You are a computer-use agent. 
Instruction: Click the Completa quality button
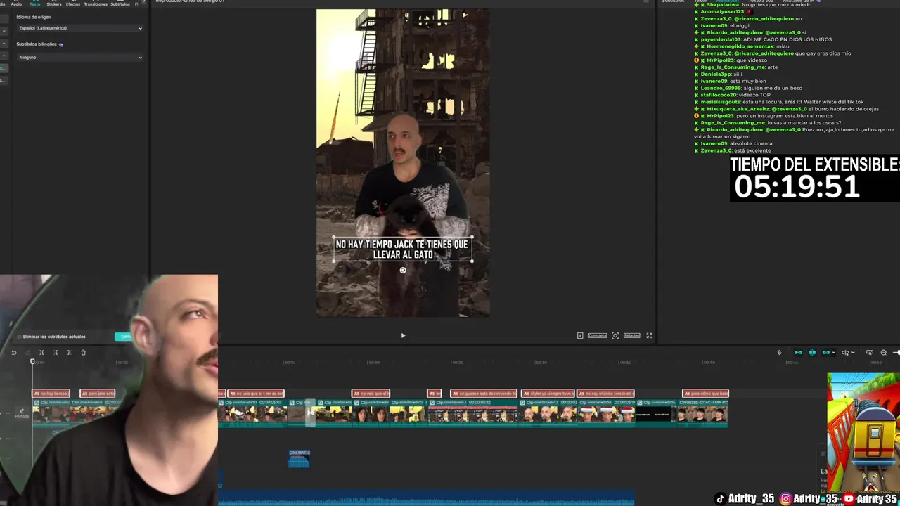point(597,335)
